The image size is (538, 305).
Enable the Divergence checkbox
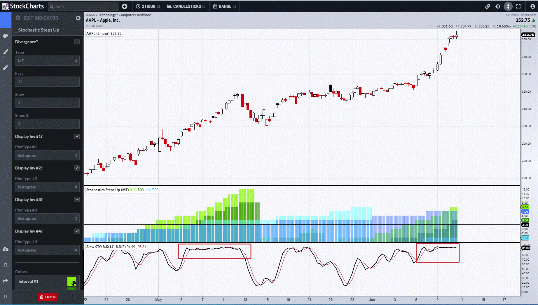coord(77,42)
